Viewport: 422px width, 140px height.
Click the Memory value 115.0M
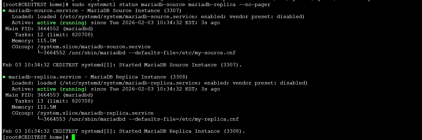pos(47,41)
